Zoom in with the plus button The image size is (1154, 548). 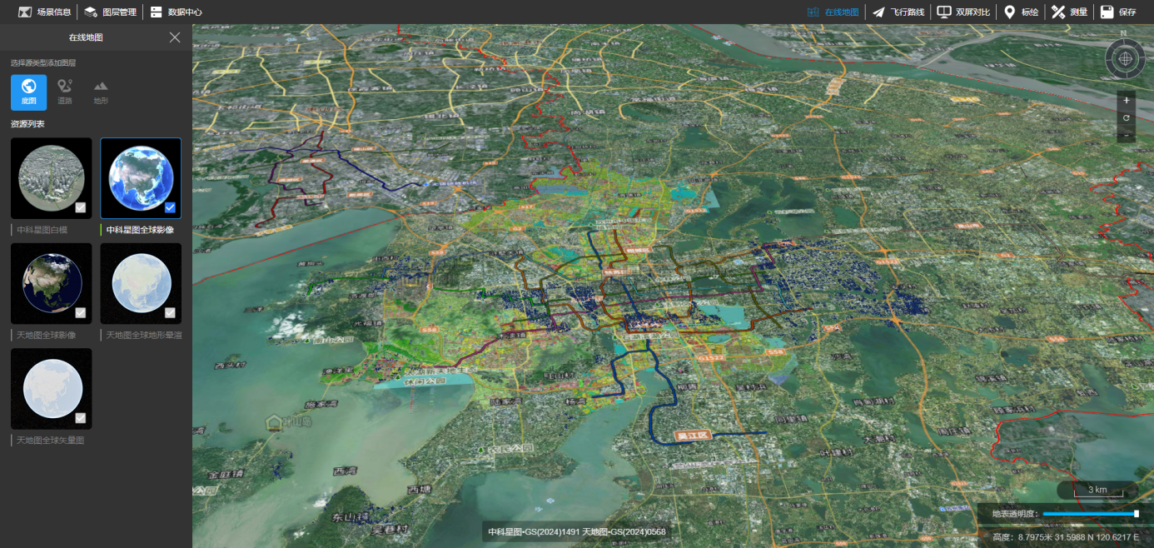point(1126,100)
